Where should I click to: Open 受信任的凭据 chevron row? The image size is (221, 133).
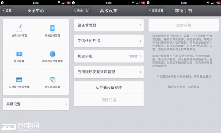(109, 41)
